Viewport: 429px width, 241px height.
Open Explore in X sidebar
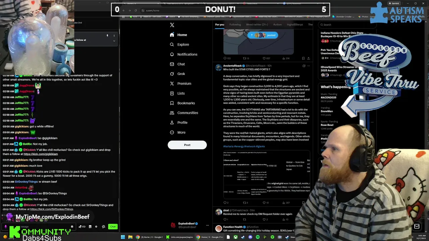(180, 45)
